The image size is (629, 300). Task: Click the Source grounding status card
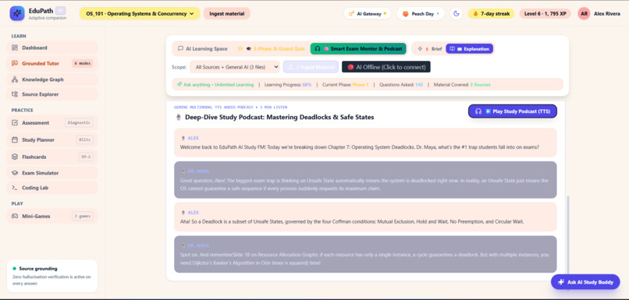52,276
